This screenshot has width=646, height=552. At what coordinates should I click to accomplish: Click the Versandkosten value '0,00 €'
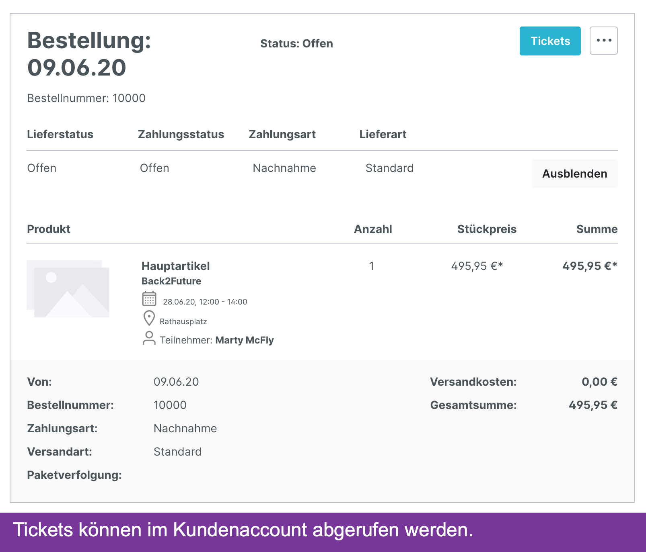pyautogui.click(x=599, y=382)
